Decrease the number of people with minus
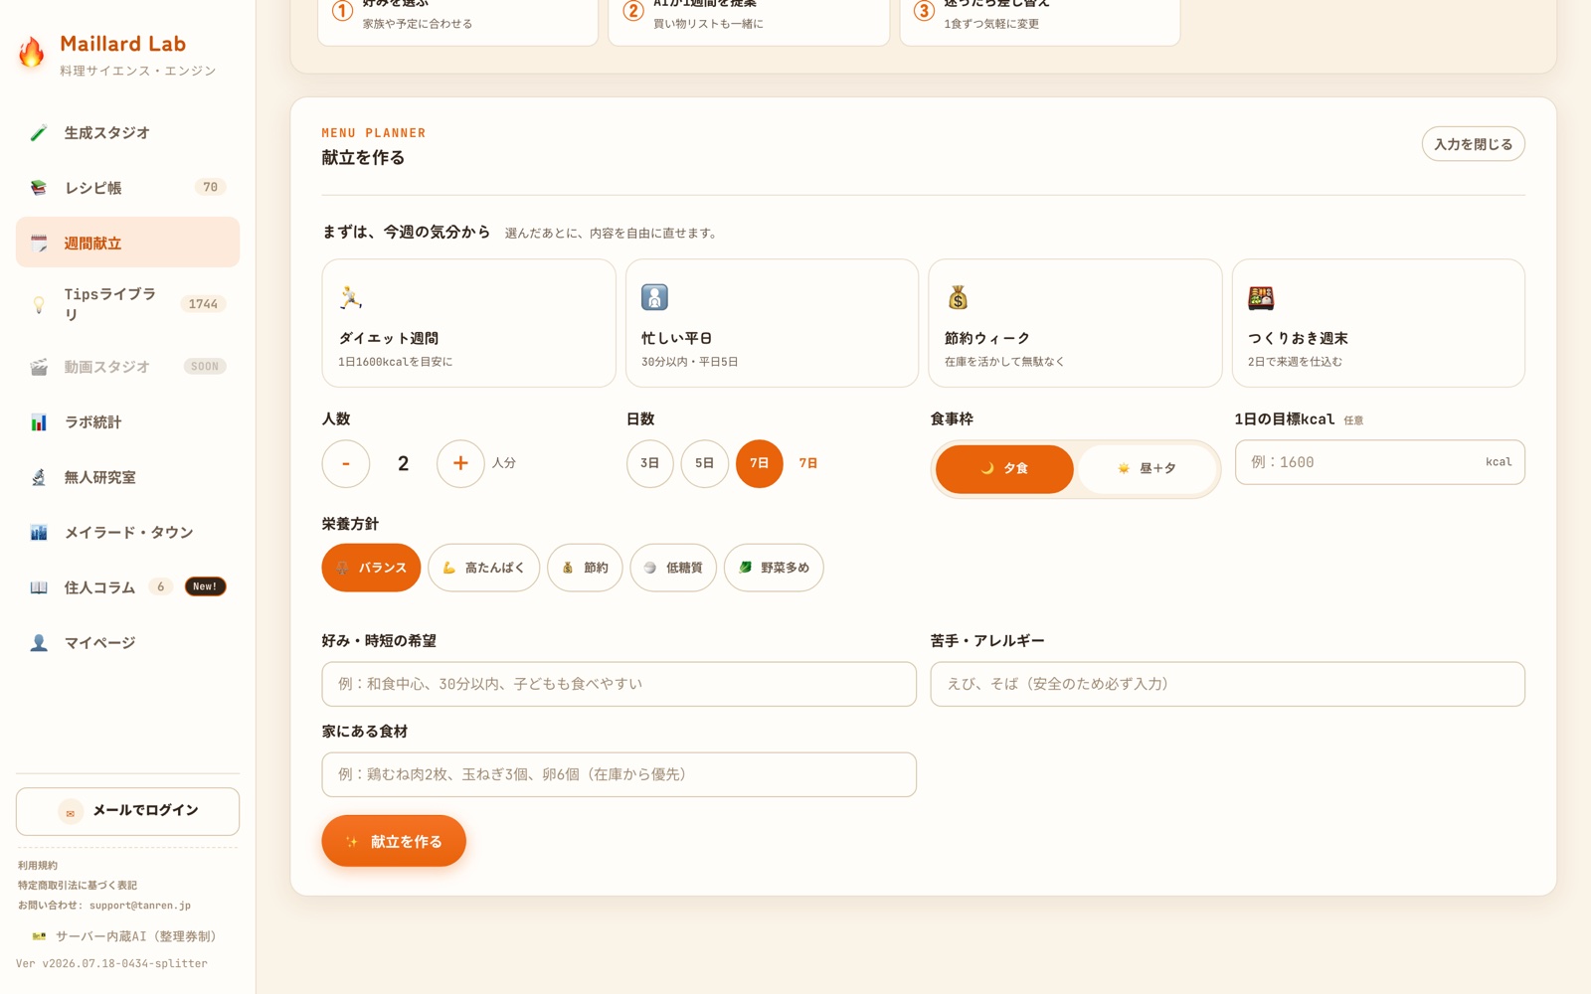This screenshot has width=1591, height=994. (346, 463)
